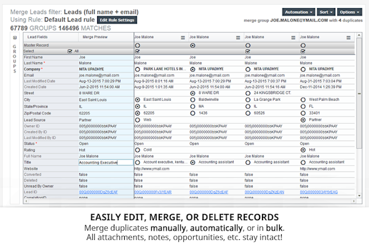Image resolution: width=369 pixels, height=246 pixels.
Task: Select Cold rating radio button
Action: point(137,149)
